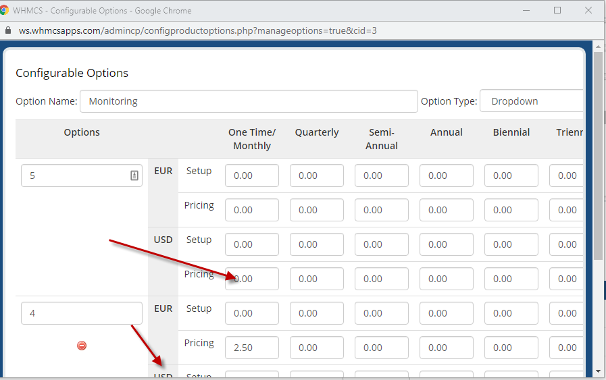Maximize the Chrome popup window
The height and width of the screenshot is (380, 606).
point(557,10)
